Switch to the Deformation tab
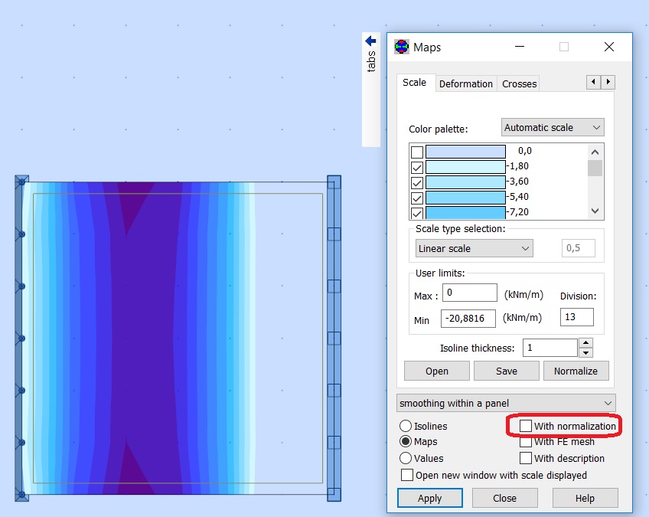The height and width of the screenshot is (517, 649). pos(466,83)
